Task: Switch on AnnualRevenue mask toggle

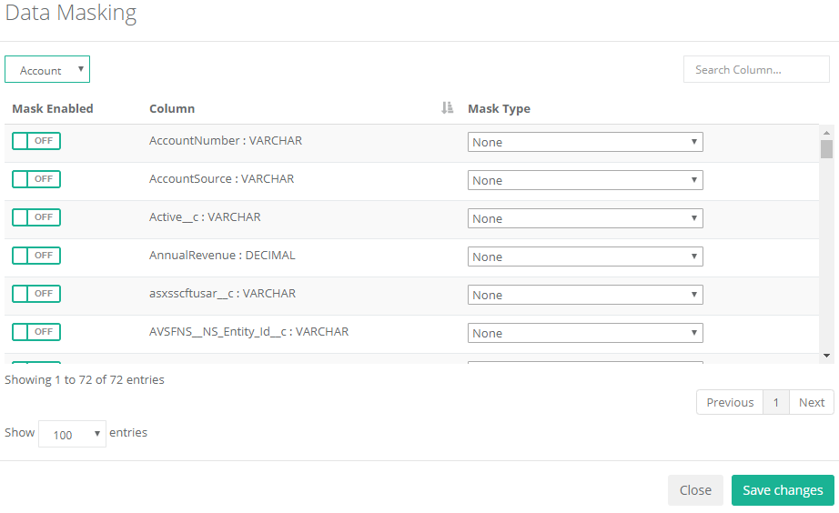Action: tap(36, 256)
